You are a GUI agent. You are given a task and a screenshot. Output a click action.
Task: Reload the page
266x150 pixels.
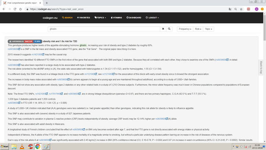pos(15,9)
